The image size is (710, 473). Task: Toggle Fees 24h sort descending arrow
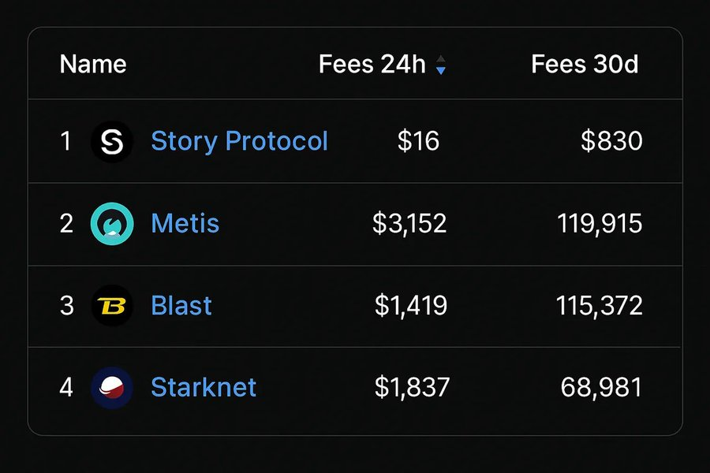pos(440,70)
